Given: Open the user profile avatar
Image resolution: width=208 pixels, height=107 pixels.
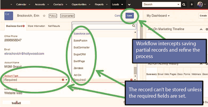Looking at the screenshot, I should (x=200, y=5).
